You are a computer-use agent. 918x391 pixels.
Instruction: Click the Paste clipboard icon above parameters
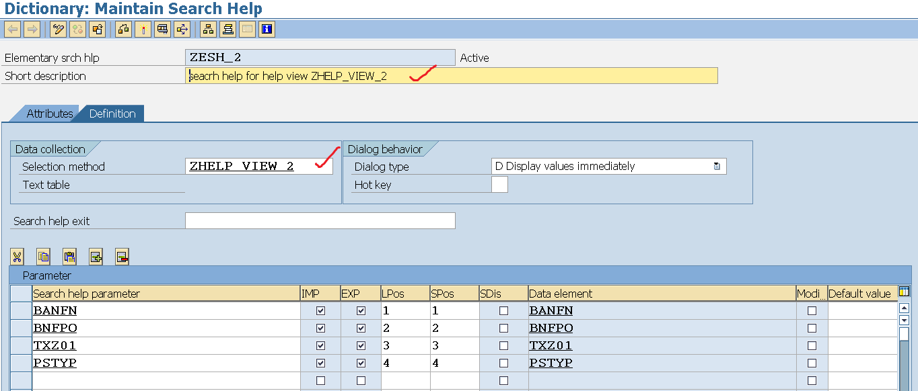pyautogui.click(x=69, y=256)
